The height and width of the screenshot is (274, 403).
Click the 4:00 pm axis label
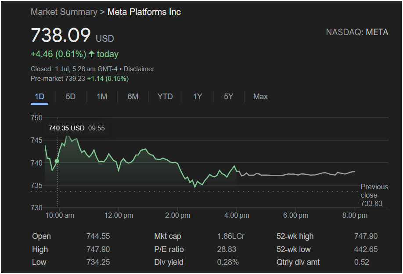click(x=237, y=216)
